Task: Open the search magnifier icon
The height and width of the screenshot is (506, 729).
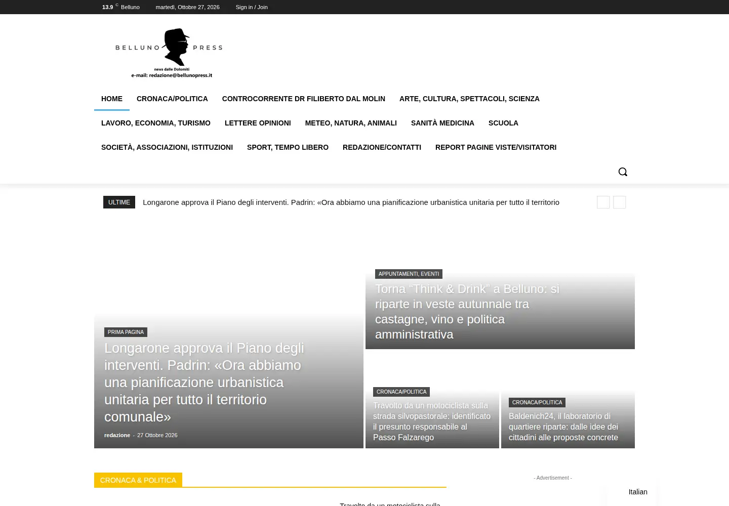Action: click(x=623, y=172)
